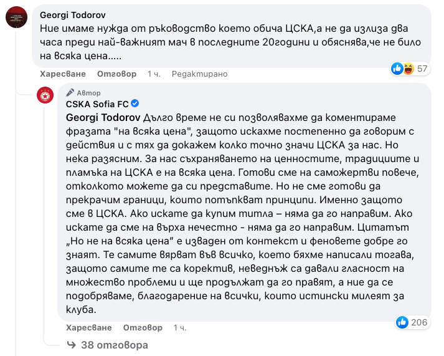Open the CSKA Sofia FC page name
This screenshot has width=444, height=356.
[97, 104]
